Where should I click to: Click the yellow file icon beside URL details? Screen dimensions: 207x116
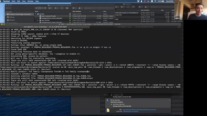click(108, 110)
